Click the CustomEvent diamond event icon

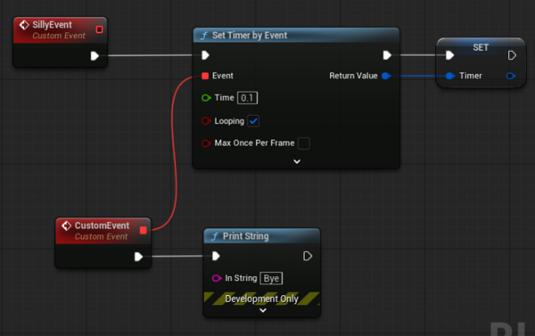click(67, 225)
